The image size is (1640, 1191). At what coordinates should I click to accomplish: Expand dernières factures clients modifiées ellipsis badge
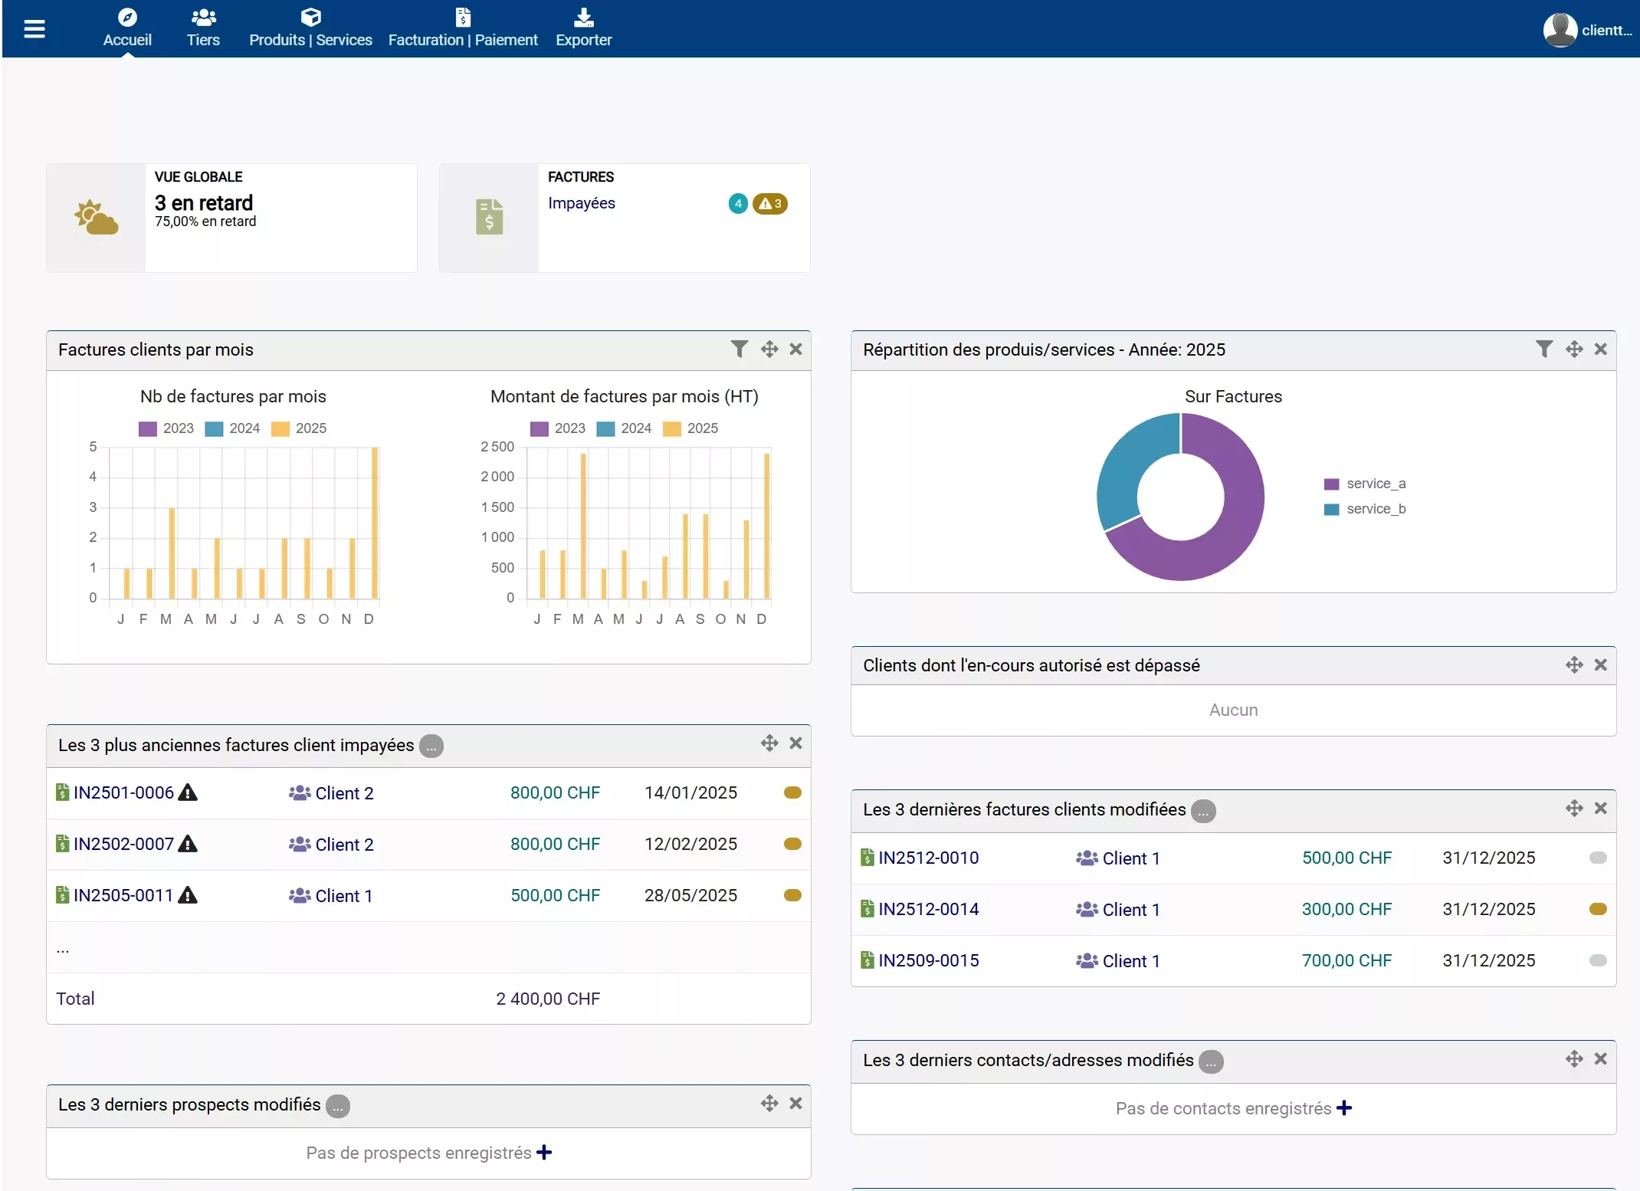[x=1203, y=811]
